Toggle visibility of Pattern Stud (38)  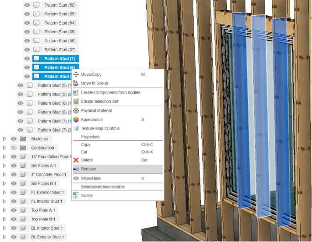click(x=27, y=32)
